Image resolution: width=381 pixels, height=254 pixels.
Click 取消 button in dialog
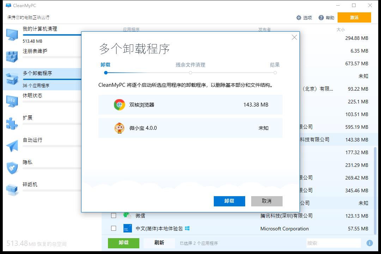pos(267,201)
